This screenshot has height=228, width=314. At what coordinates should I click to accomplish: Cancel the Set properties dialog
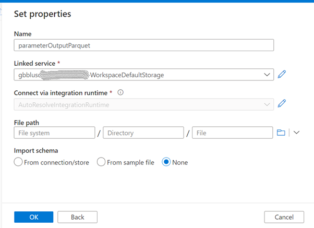(284, 217)
